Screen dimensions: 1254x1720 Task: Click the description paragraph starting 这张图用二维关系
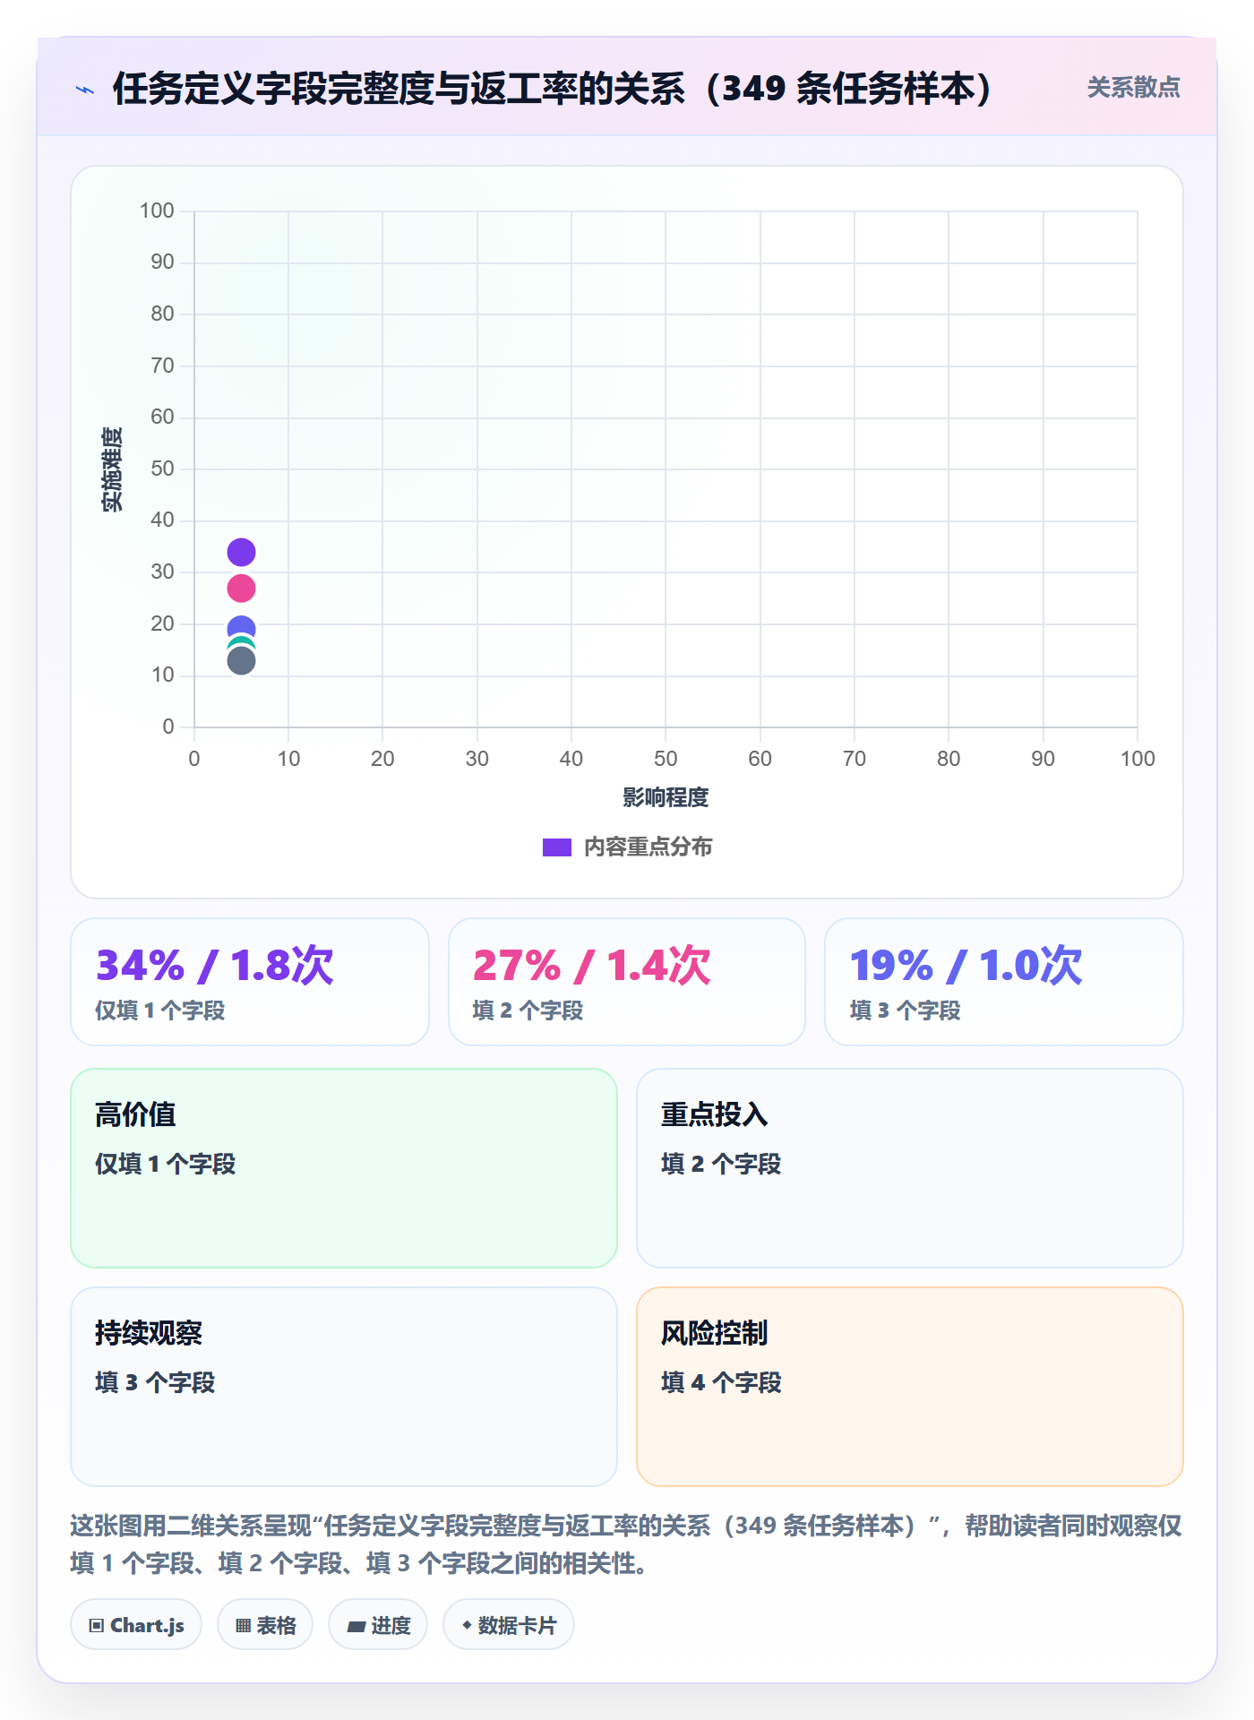click(x=626, y=1544)
